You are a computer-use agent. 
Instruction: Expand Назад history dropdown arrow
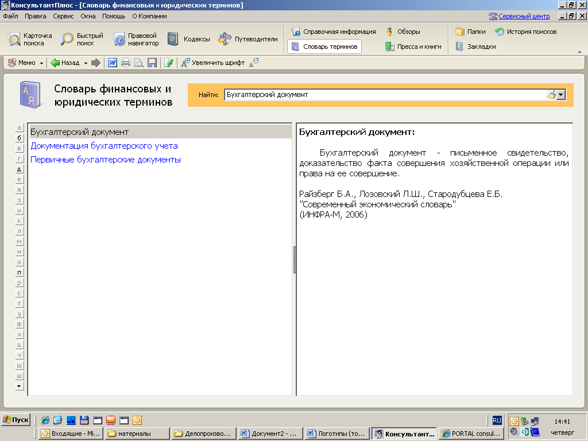86,63
